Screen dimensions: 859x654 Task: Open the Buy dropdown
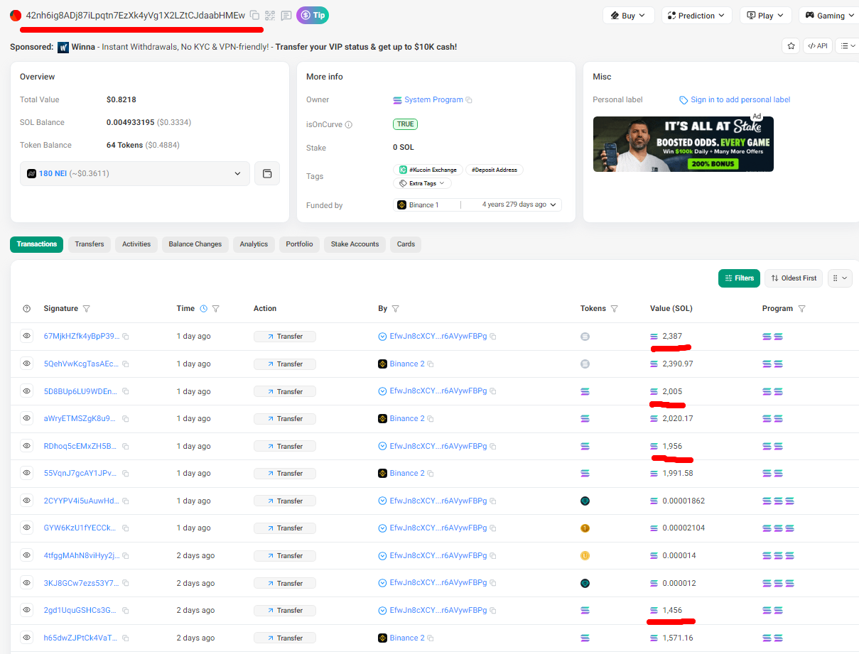[628, 15]
